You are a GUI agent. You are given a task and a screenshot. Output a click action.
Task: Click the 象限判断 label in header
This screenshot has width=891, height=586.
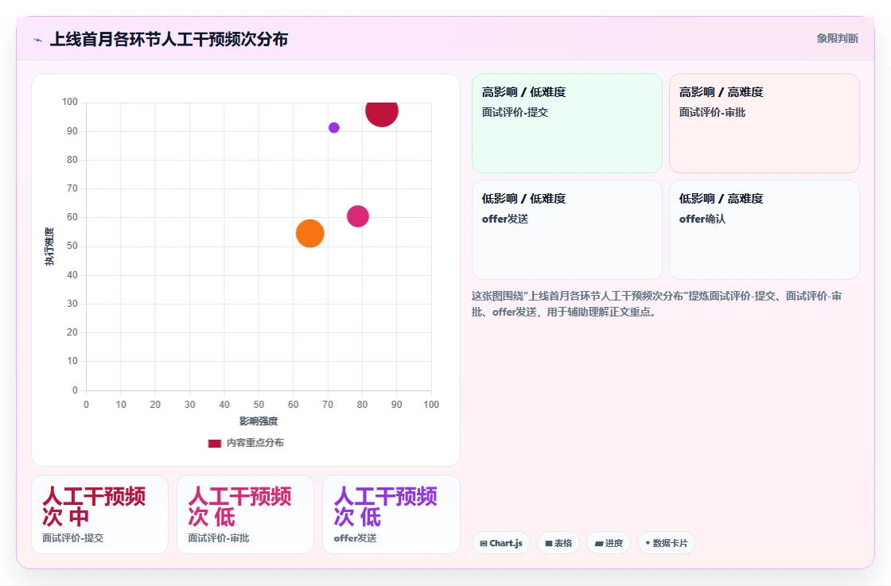coord(837,39)
